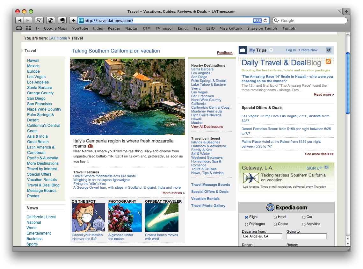Select the Activities radio button
The width and height of the screenshot is (363, 269).
pos(304,224)
